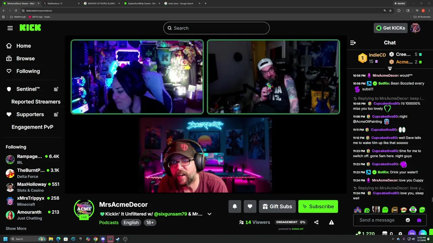433x243 pixels.
Task: Click the English language tag
Action: tap(131, 222)
